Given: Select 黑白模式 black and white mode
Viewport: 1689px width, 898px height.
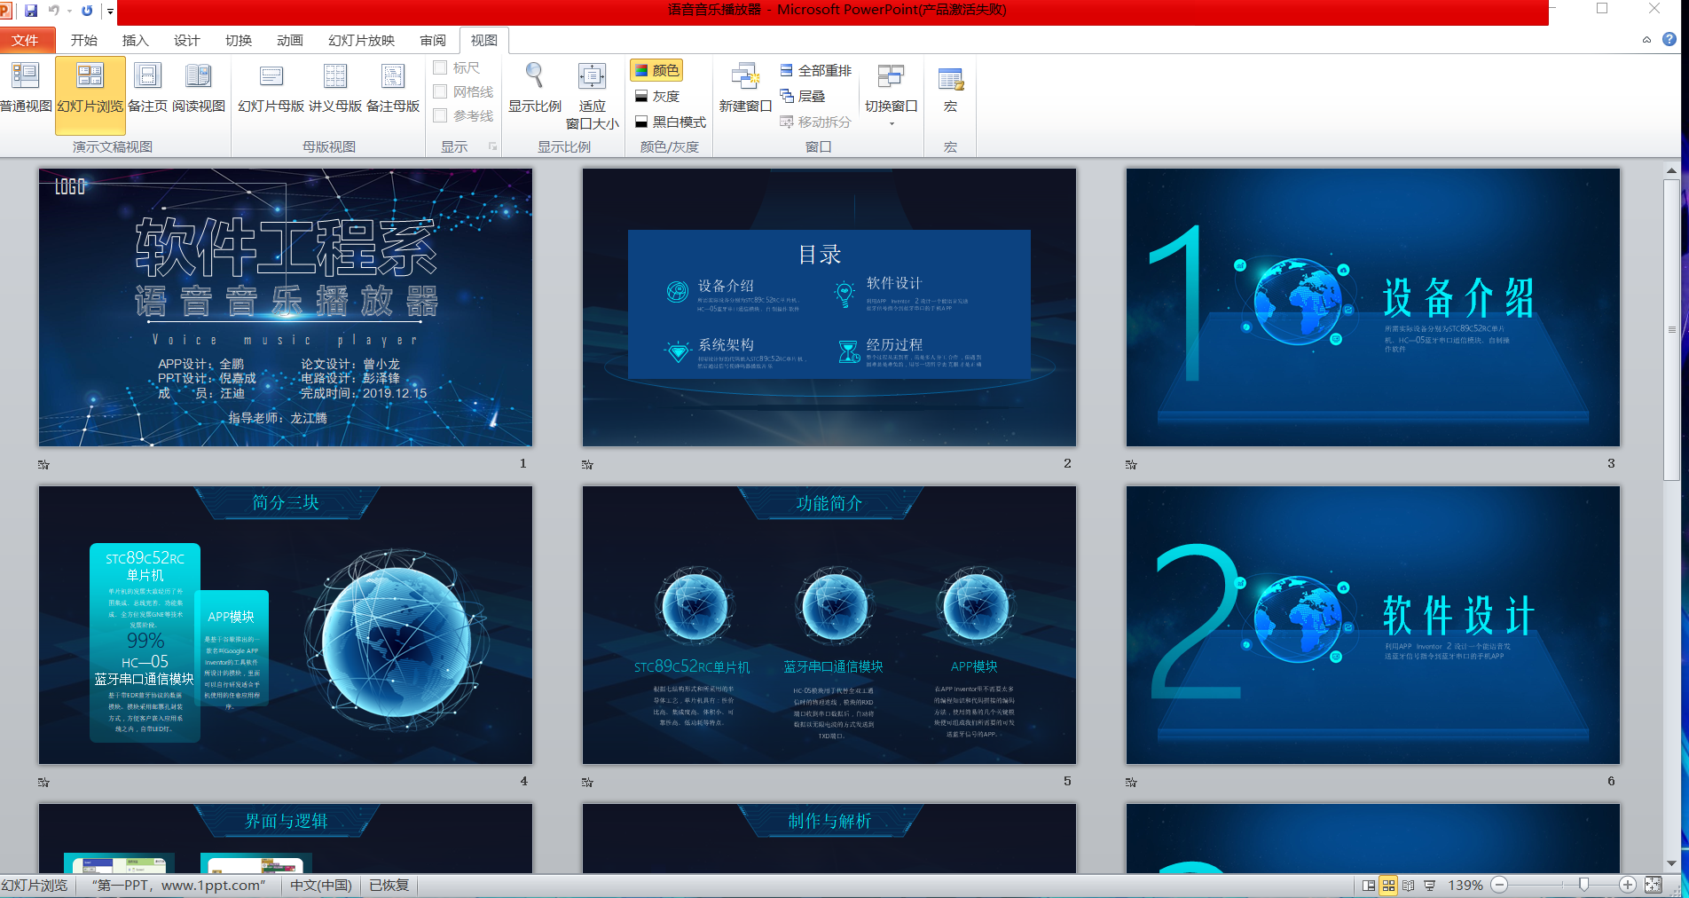Looking at the screenshot, I should pyautogui.click(x=670, y=122).
